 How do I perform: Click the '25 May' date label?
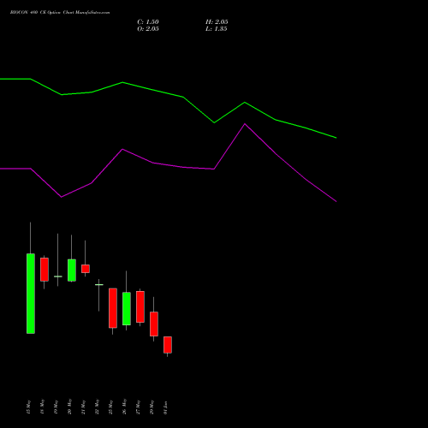pos(110,407)
